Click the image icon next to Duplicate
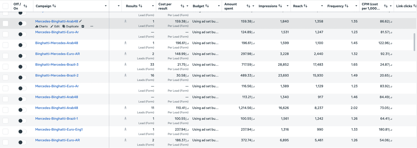The height and width of the screenshot is (148, 417). 83,26
